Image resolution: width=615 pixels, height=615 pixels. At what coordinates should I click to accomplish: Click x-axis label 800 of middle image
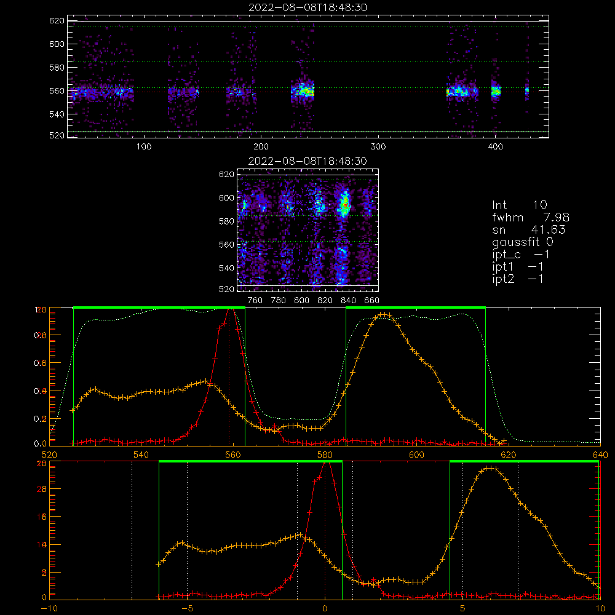click(x=301, y=301)
